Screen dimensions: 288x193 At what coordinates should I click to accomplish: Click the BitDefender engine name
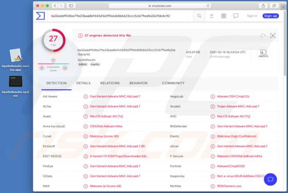(x=178, y=126)
